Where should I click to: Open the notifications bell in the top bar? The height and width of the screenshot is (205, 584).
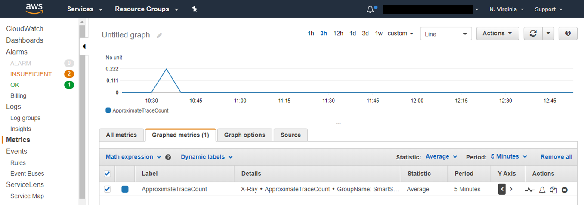pyautogui.click(x=371, y=9)
